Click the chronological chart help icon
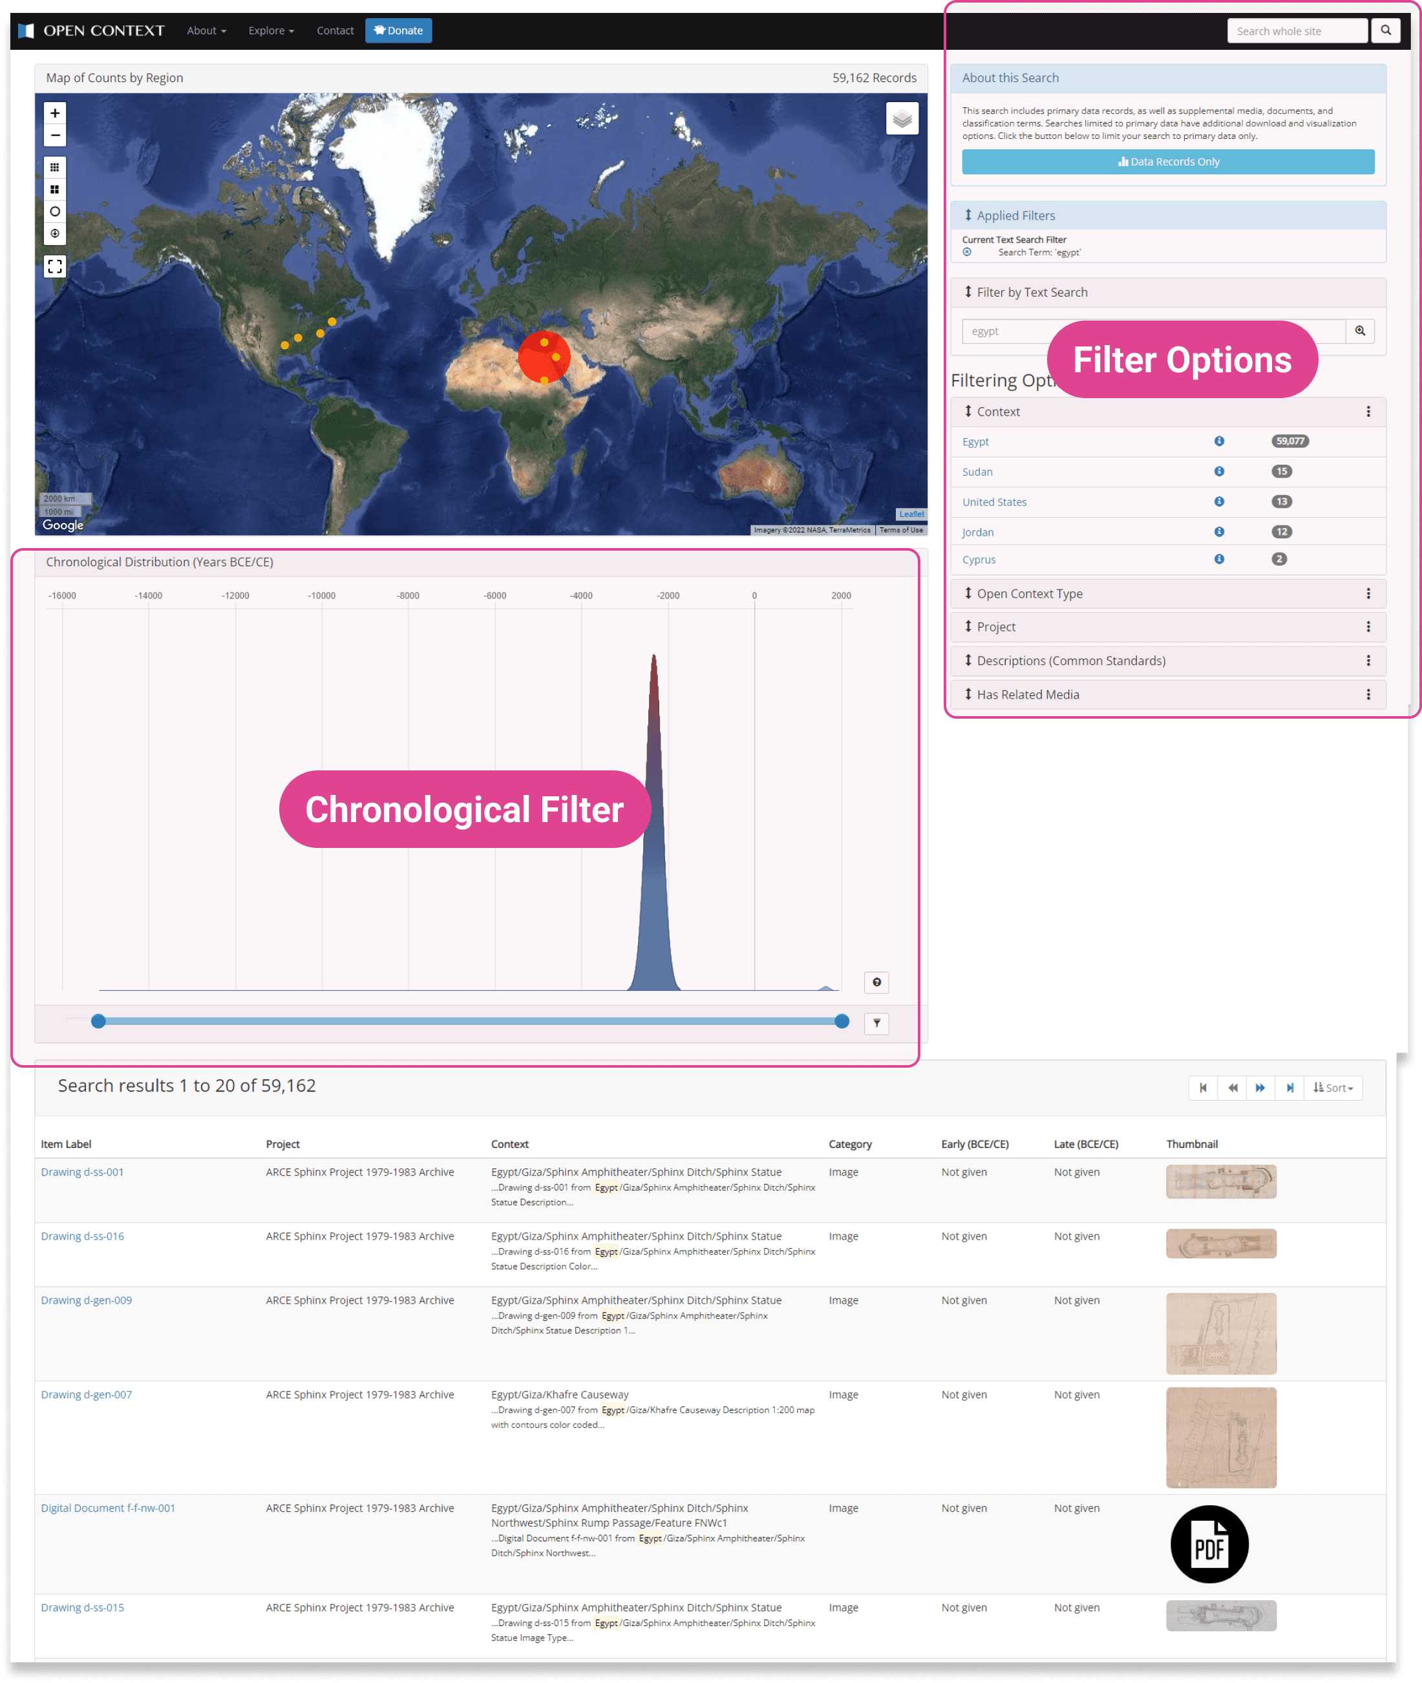The width and height of the screenshot is (1422, 1683). tap(876, 982)
